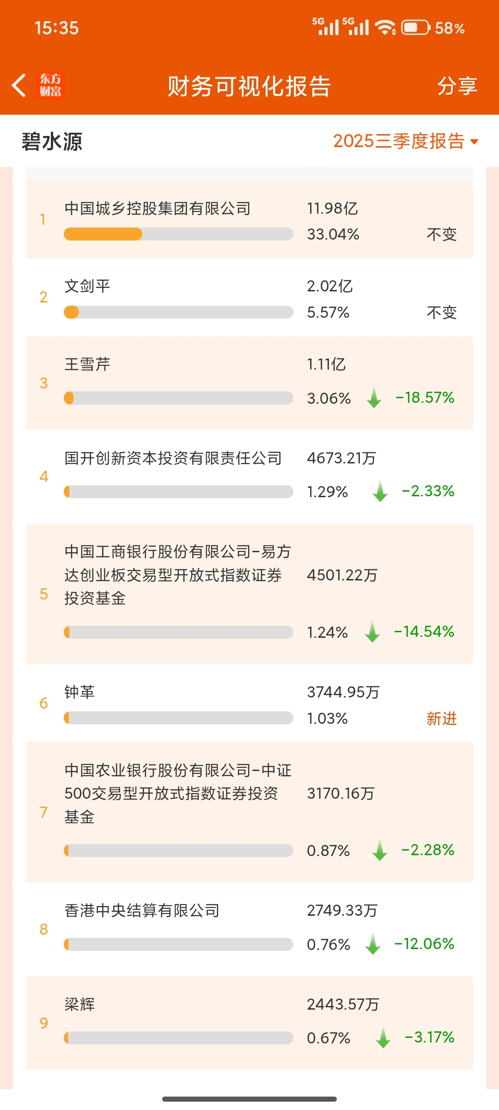Tap the battery status icon

(x=415, y=28)
